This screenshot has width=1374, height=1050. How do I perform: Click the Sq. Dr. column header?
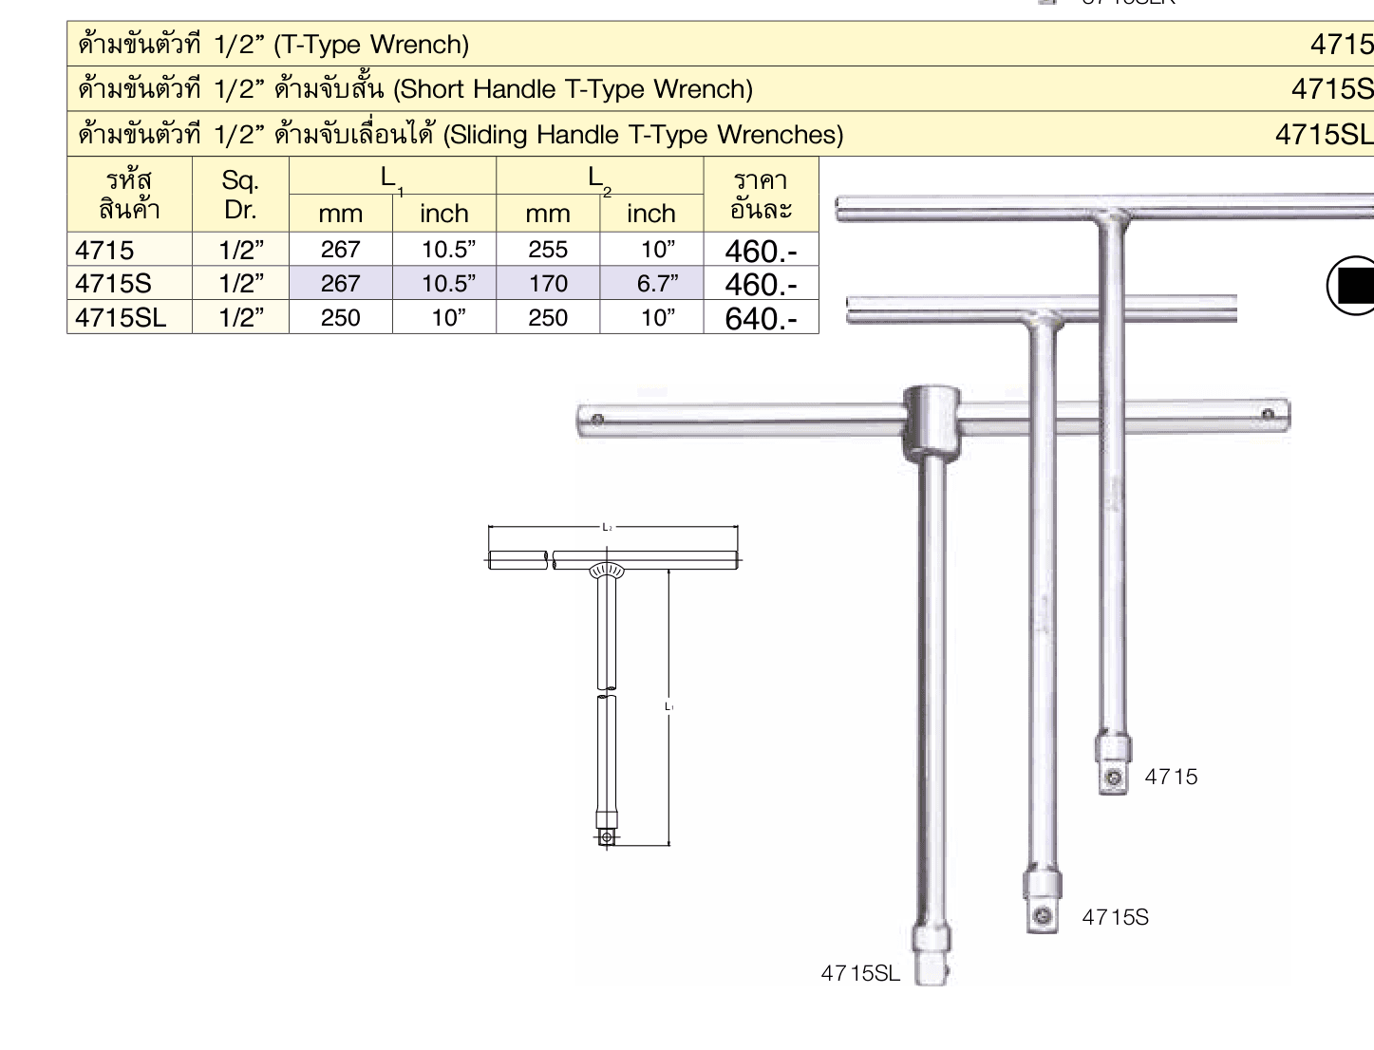[x=241, y=195]
